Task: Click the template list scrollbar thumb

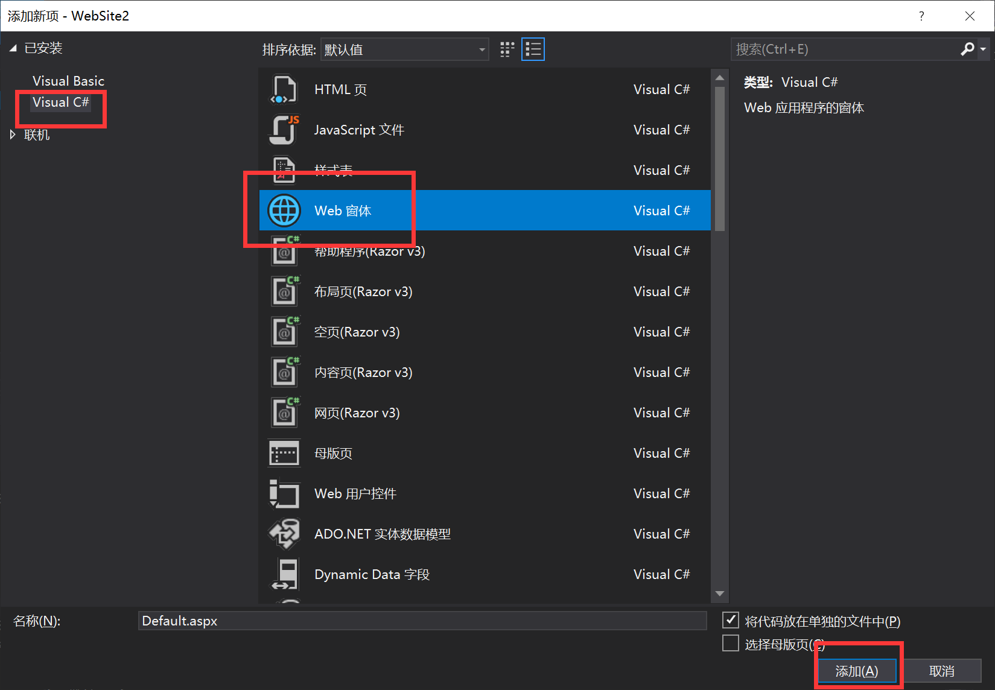Action: [x=719, y=159]
